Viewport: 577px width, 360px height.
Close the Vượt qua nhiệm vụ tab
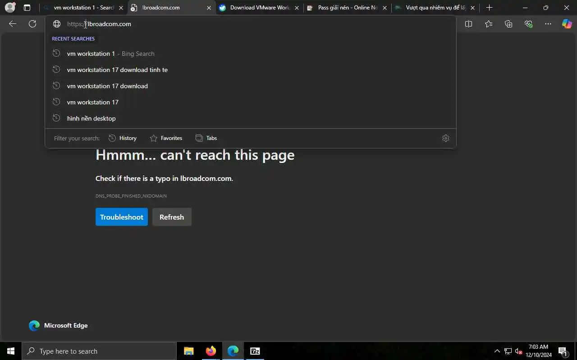(x=472, y=8)
